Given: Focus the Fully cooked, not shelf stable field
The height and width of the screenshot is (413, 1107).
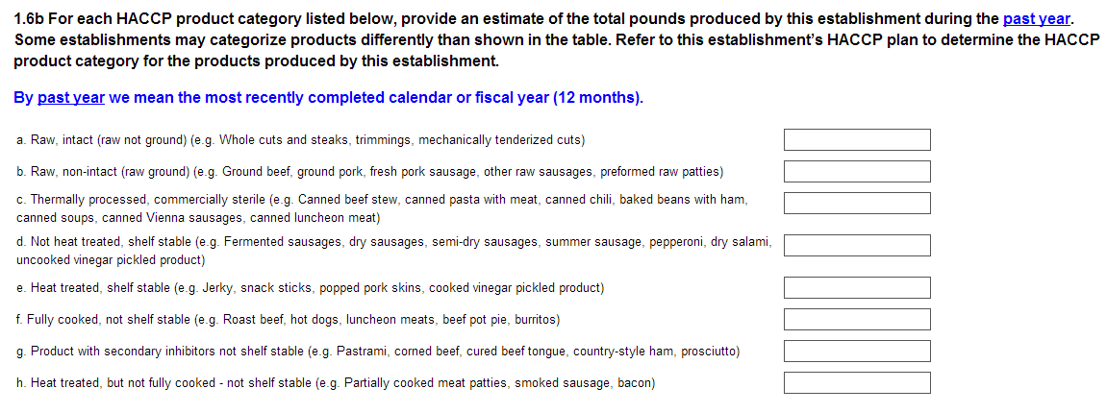Looking at the screenshot, I should pyautogui.click(x=857, y=319).
